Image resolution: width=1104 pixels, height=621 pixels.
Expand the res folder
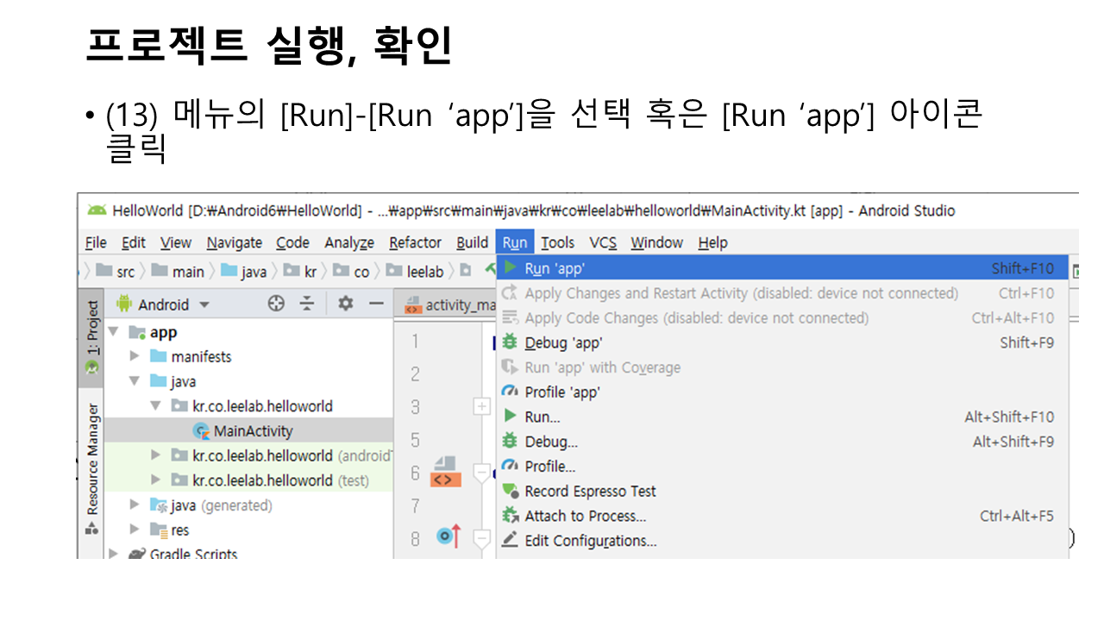pos(135,530)
